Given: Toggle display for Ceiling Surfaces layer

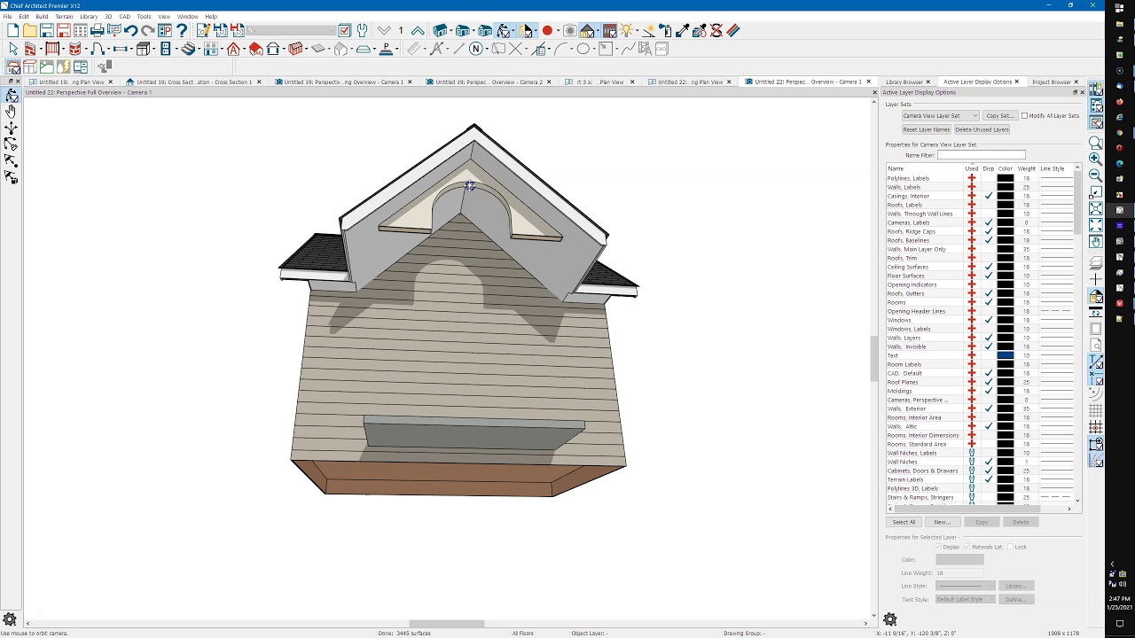Looking at the screenshot, I should tap(989, 267).
